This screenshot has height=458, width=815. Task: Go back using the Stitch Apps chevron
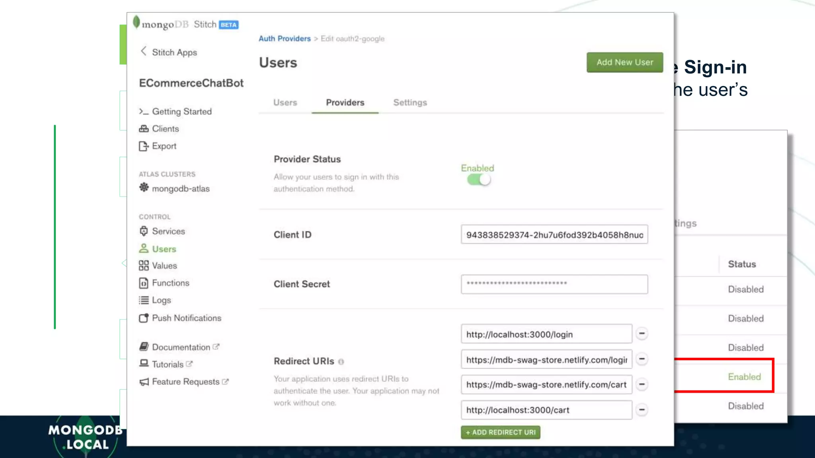144,51
